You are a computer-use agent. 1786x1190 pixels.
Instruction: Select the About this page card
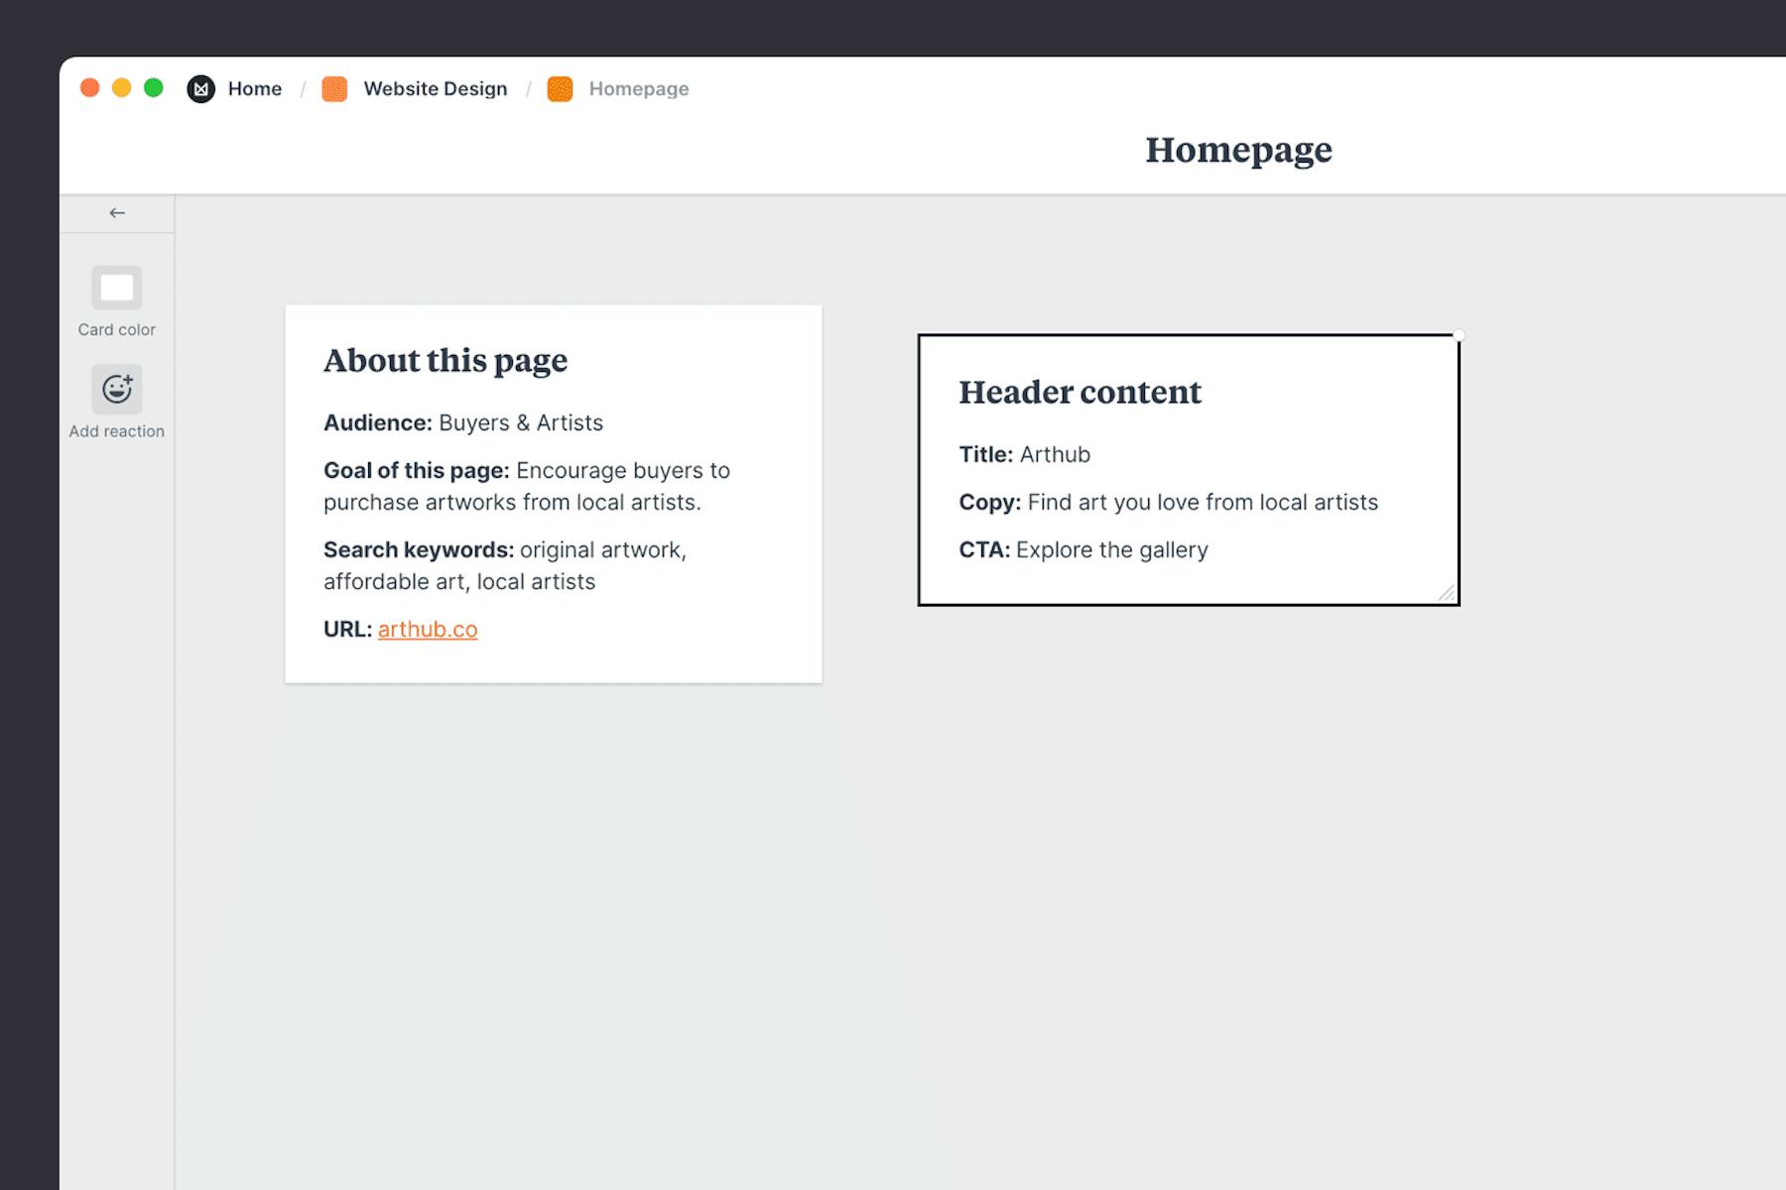coord(553,493)
